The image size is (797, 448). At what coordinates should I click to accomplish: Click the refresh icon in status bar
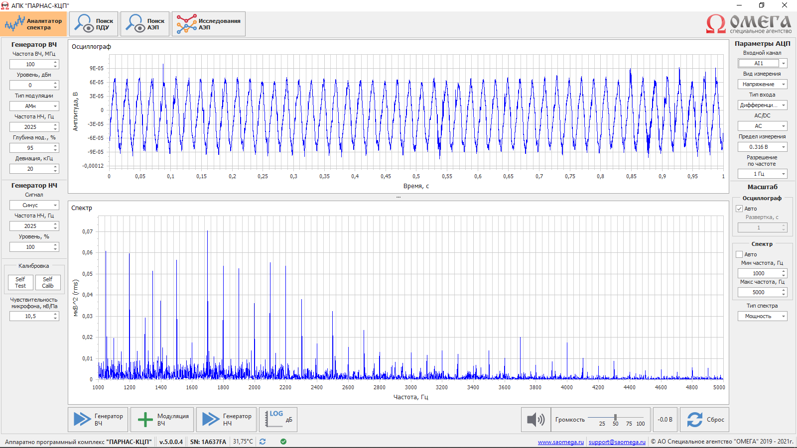[263, 442]
